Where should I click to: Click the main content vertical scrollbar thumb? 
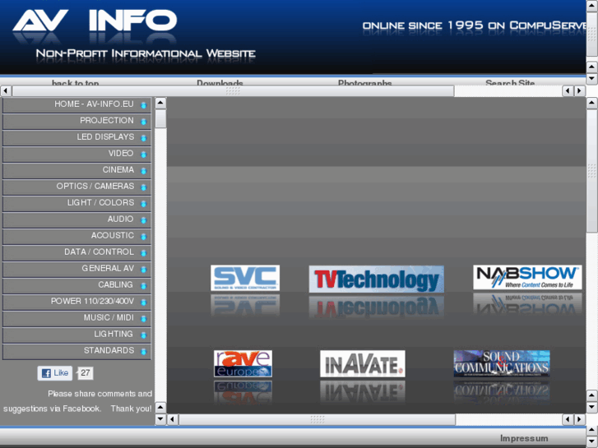point(591,170)
